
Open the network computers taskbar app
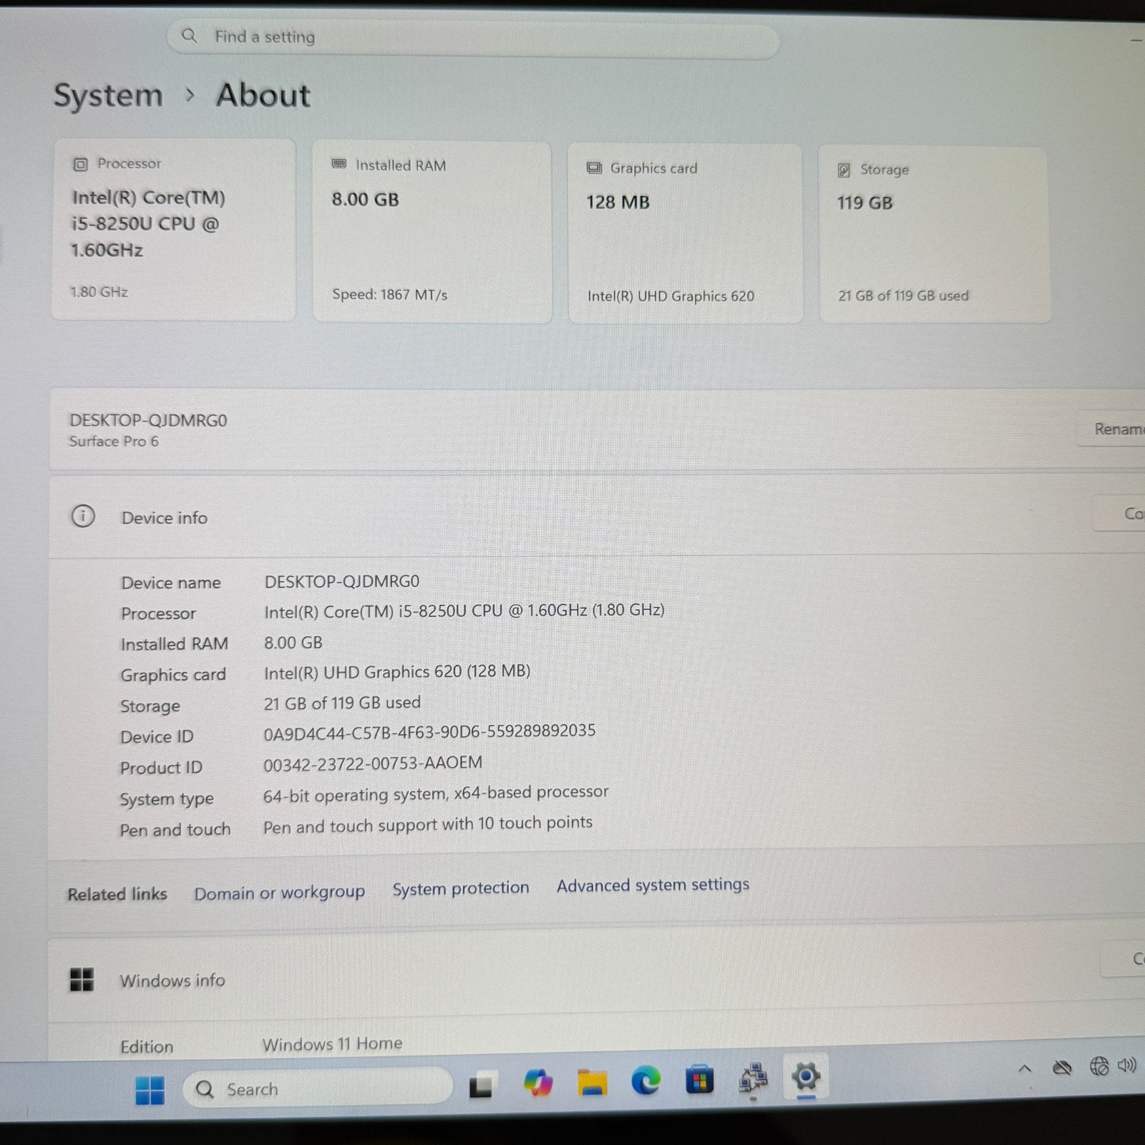[753, 1078]
